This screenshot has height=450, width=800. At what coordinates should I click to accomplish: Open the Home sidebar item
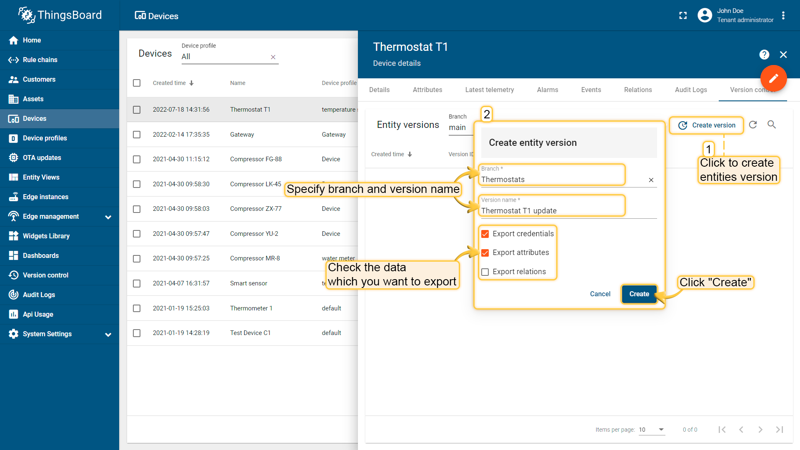60,40
